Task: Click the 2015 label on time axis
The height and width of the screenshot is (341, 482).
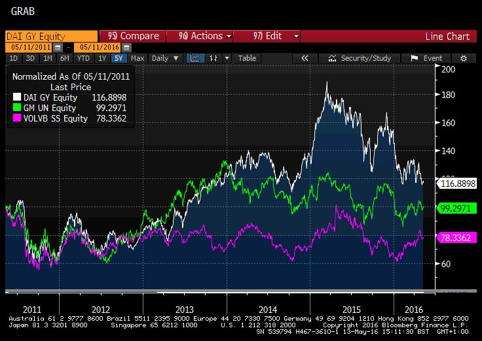Action: pyautogui.click(x=352, y=310)
